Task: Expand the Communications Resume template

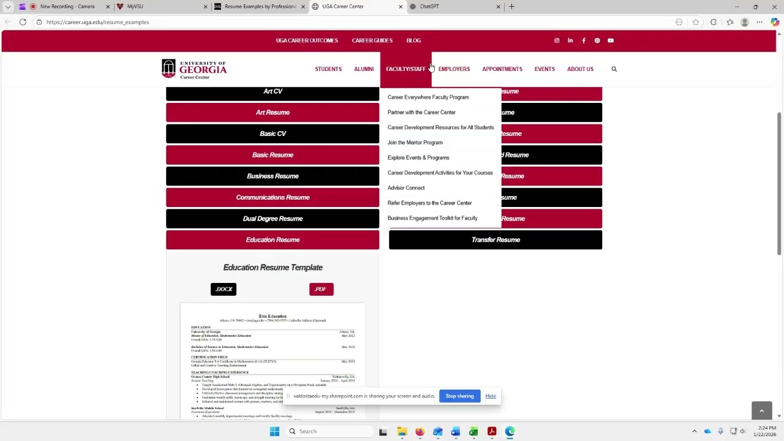Action: click(273, 197)
